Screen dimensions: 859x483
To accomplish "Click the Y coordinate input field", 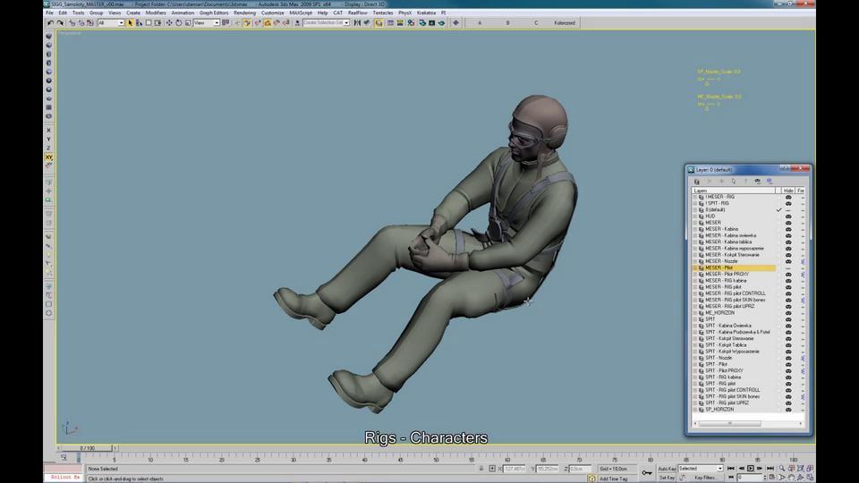I will [548, 469].
